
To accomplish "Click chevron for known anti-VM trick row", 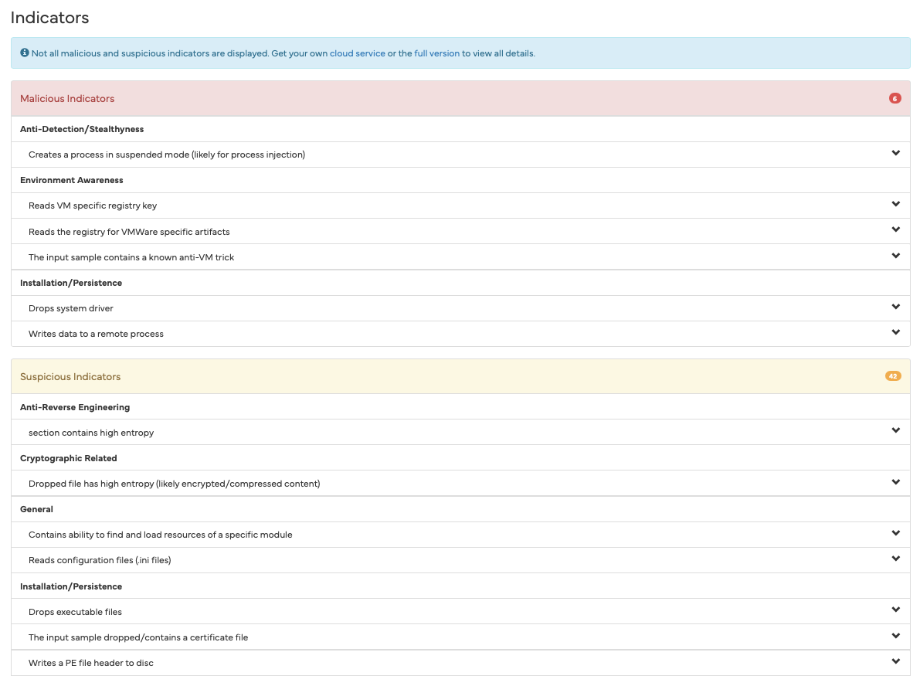I will [x=895, y=256].
